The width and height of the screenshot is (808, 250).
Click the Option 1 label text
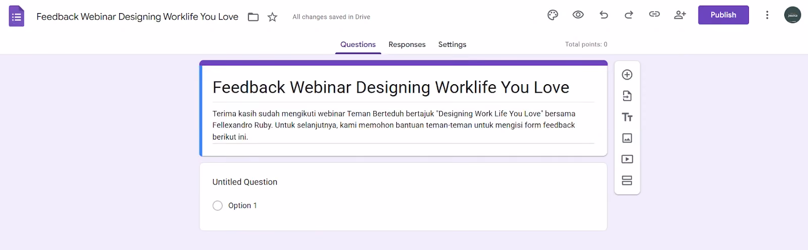[x=242, y=206]
